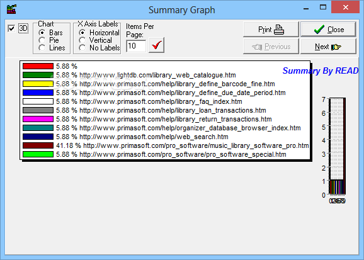Click the Close button with green checkmark
364x260 pixels.
[328, 30]
